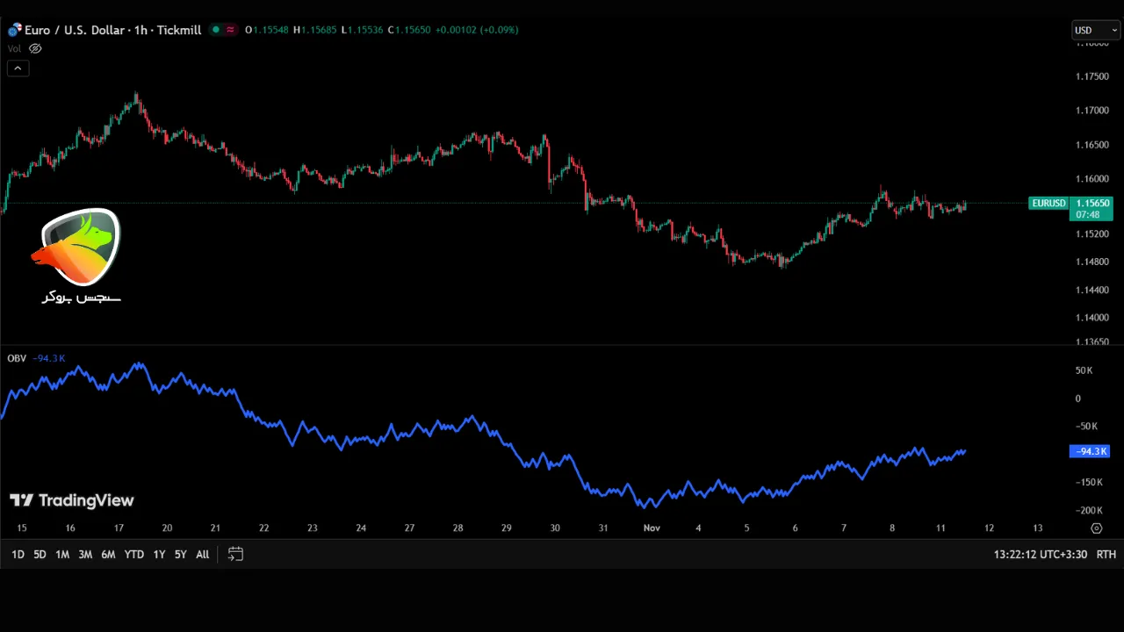The image size is (1124, 632).
Task: Click the red approximate-data indicator icon
Action: (x=231, y=30)
